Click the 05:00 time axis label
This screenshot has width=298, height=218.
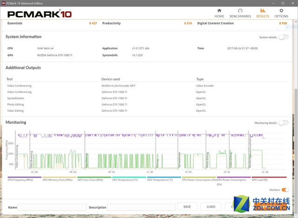(x=73, y=172)
